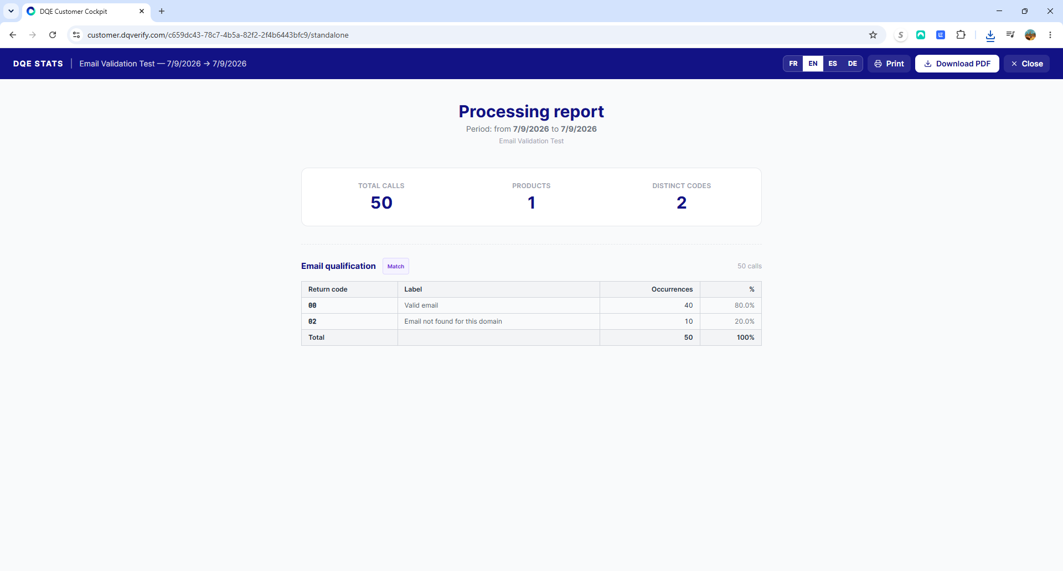
Task: Open the Chrome three-dot menu
Action: [1050, 35]
